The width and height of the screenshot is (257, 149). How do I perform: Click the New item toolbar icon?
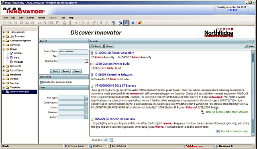[4, 23]
